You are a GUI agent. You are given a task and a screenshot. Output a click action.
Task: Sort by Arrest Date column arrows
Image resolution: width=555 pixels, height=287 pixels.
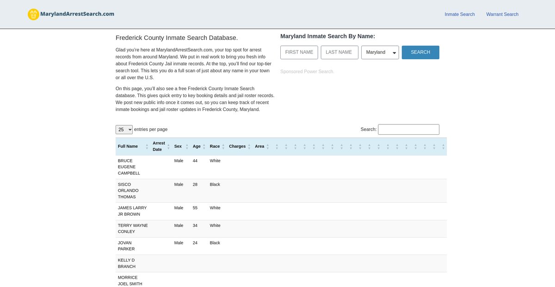[168, 146]
